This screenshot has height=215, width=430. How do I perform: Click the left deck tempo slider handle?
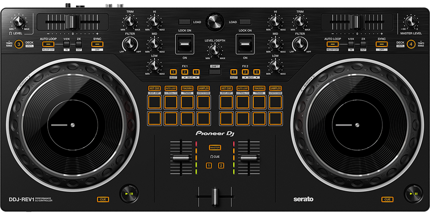click(73, 22)
